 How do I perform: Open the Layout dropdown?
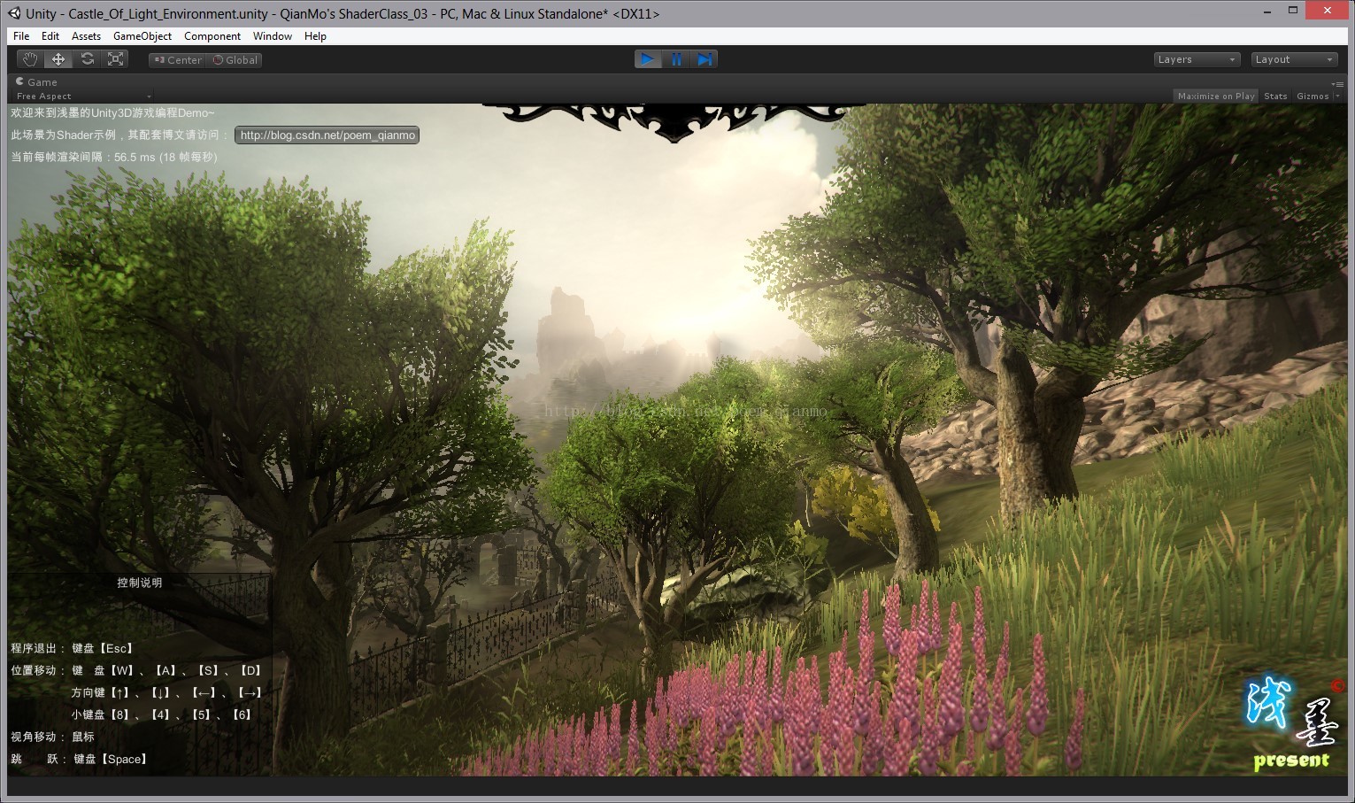(1294, 59)
